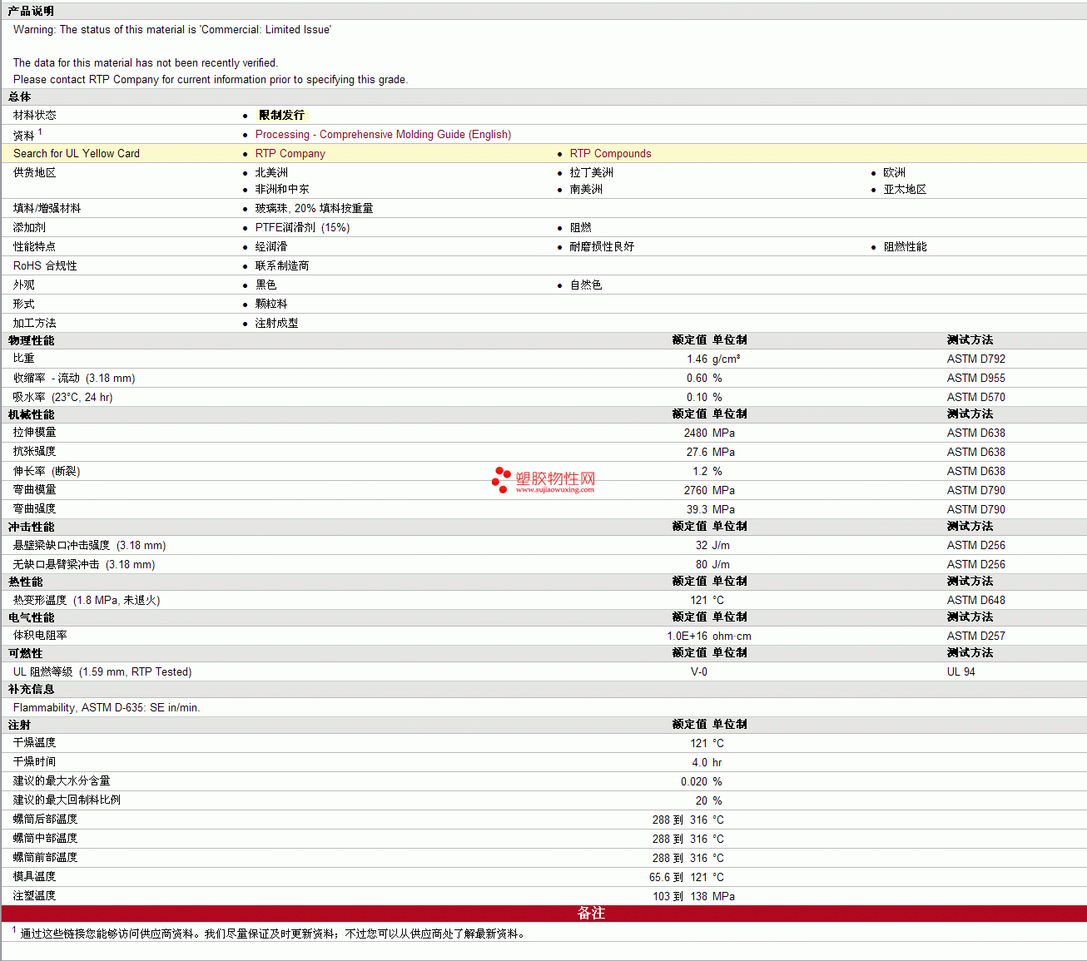
Task: Select tensile modulus value 2480 MPa
Action: (709, 433)
